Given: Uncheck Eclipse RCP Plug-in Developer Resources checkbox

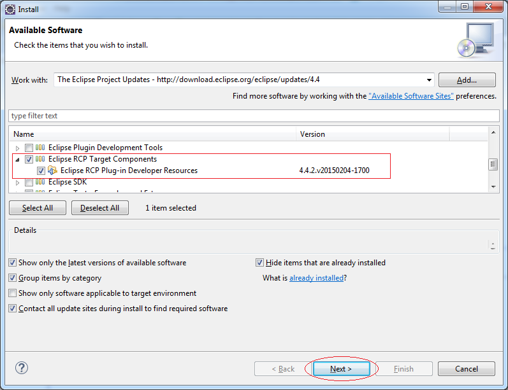Looking at the screenshot, I should point(41,171).
